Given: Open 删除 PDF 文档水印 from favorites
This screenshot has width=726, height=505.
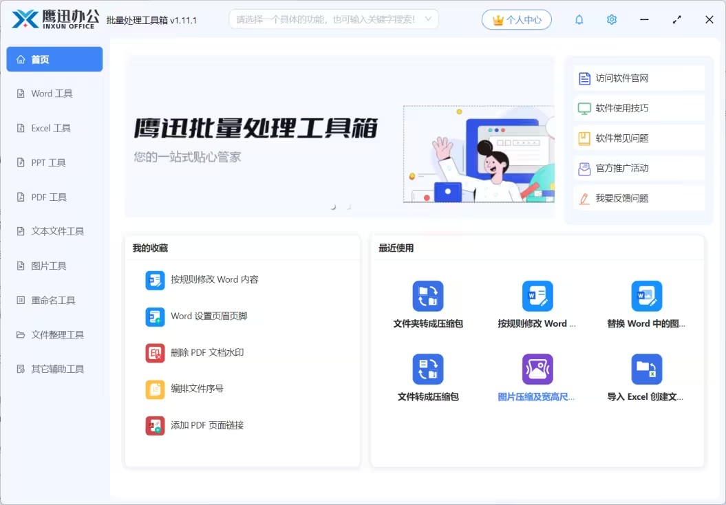Looking at the screenshot, I should [155, 352].
